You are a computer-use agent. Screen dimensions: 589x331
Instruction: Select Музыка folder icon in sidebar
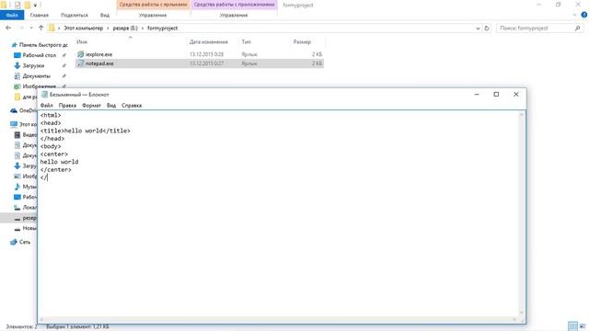coord(17,187)
